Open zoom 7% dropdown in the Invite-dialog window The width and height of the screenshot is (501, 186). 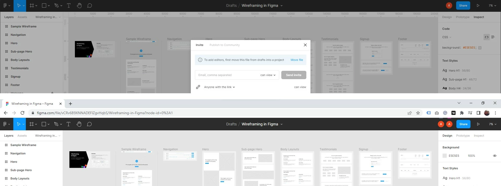492,5
